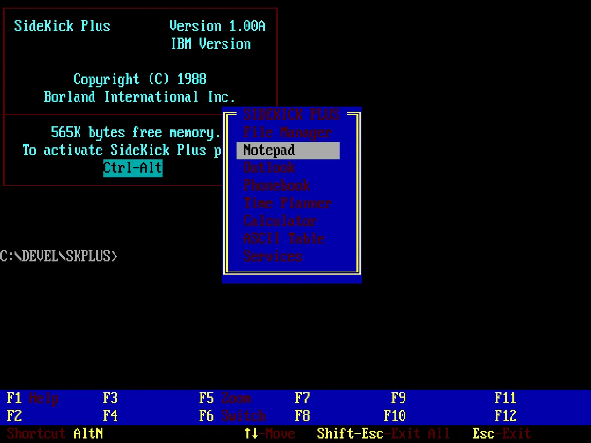Viewport: 591px width, 443px height.
Task: Click the F2 key label
Action: (14, 416)
